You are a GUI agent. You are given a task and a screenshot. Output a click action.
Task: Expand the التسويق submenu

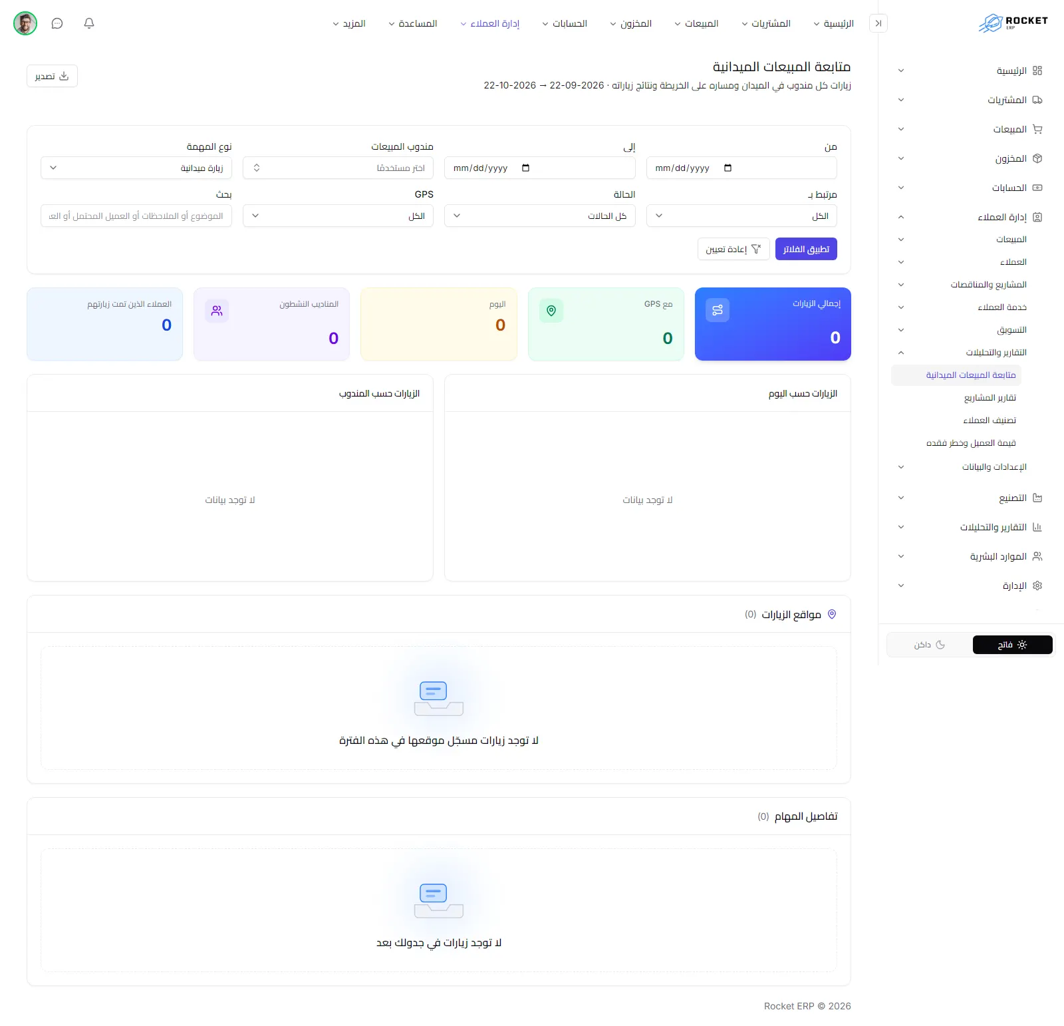point(901,330)
